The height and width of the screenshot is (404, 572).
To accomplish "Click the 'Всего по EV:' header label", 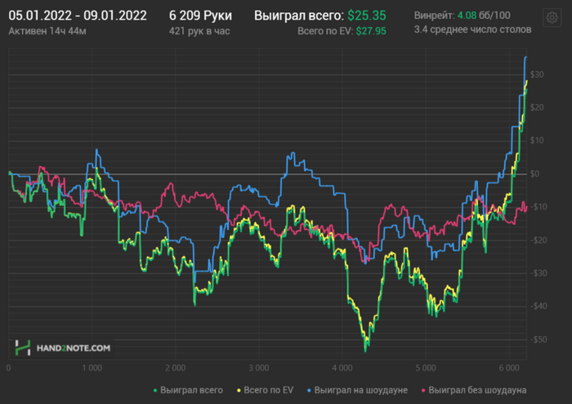I will tap(325, 31).
